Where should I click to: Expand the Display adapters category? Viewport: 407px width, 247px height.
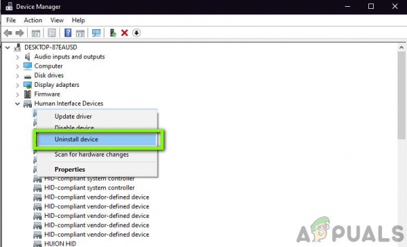(x=18, y=85)
